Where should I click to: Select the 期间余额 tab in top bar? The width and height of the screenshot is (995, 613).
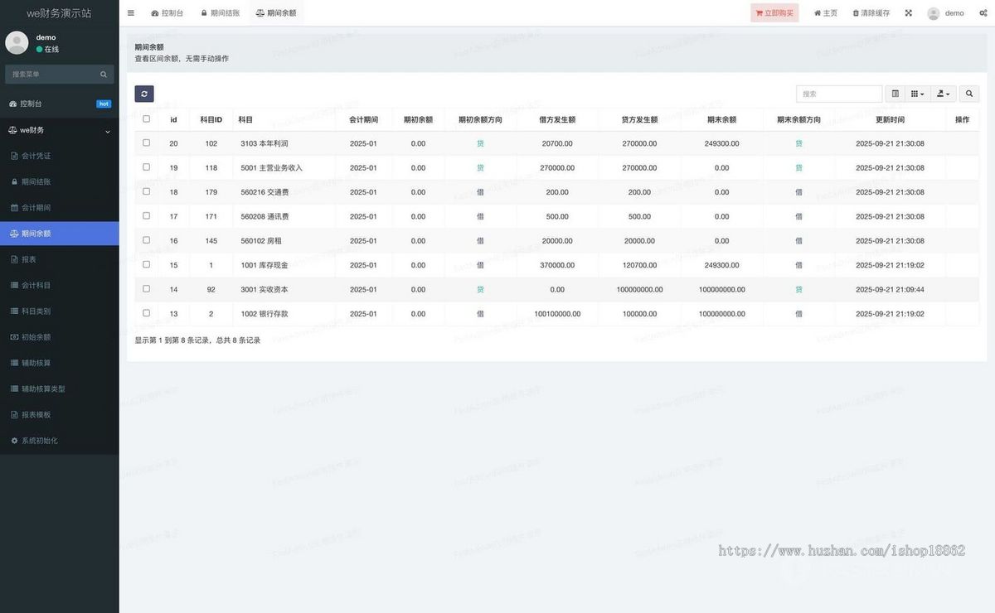coord(276,13)
